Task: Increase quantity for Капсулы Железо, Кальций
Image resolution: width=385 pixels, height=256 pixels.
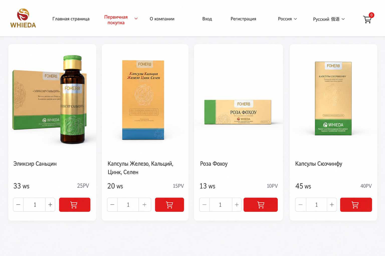Action: tap(145, 205)
